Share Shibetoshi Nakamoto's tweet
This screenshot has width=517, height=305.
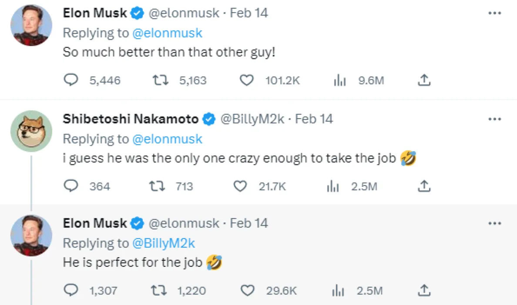point(424,186)
